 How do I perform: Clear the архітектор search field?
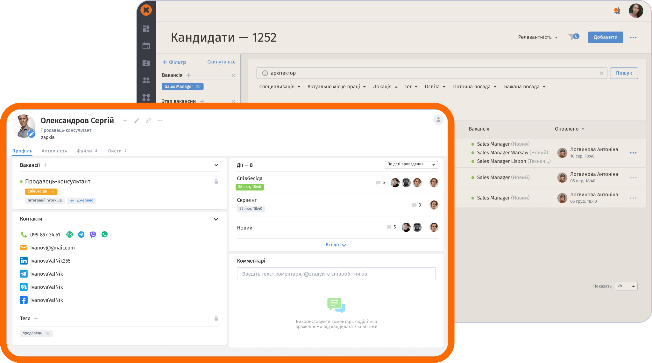[601, 73]
